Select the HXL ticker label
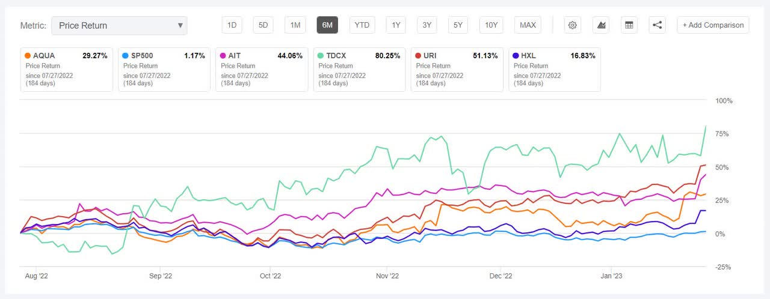The width and height of the screenshot is (770, 299). 529,56
